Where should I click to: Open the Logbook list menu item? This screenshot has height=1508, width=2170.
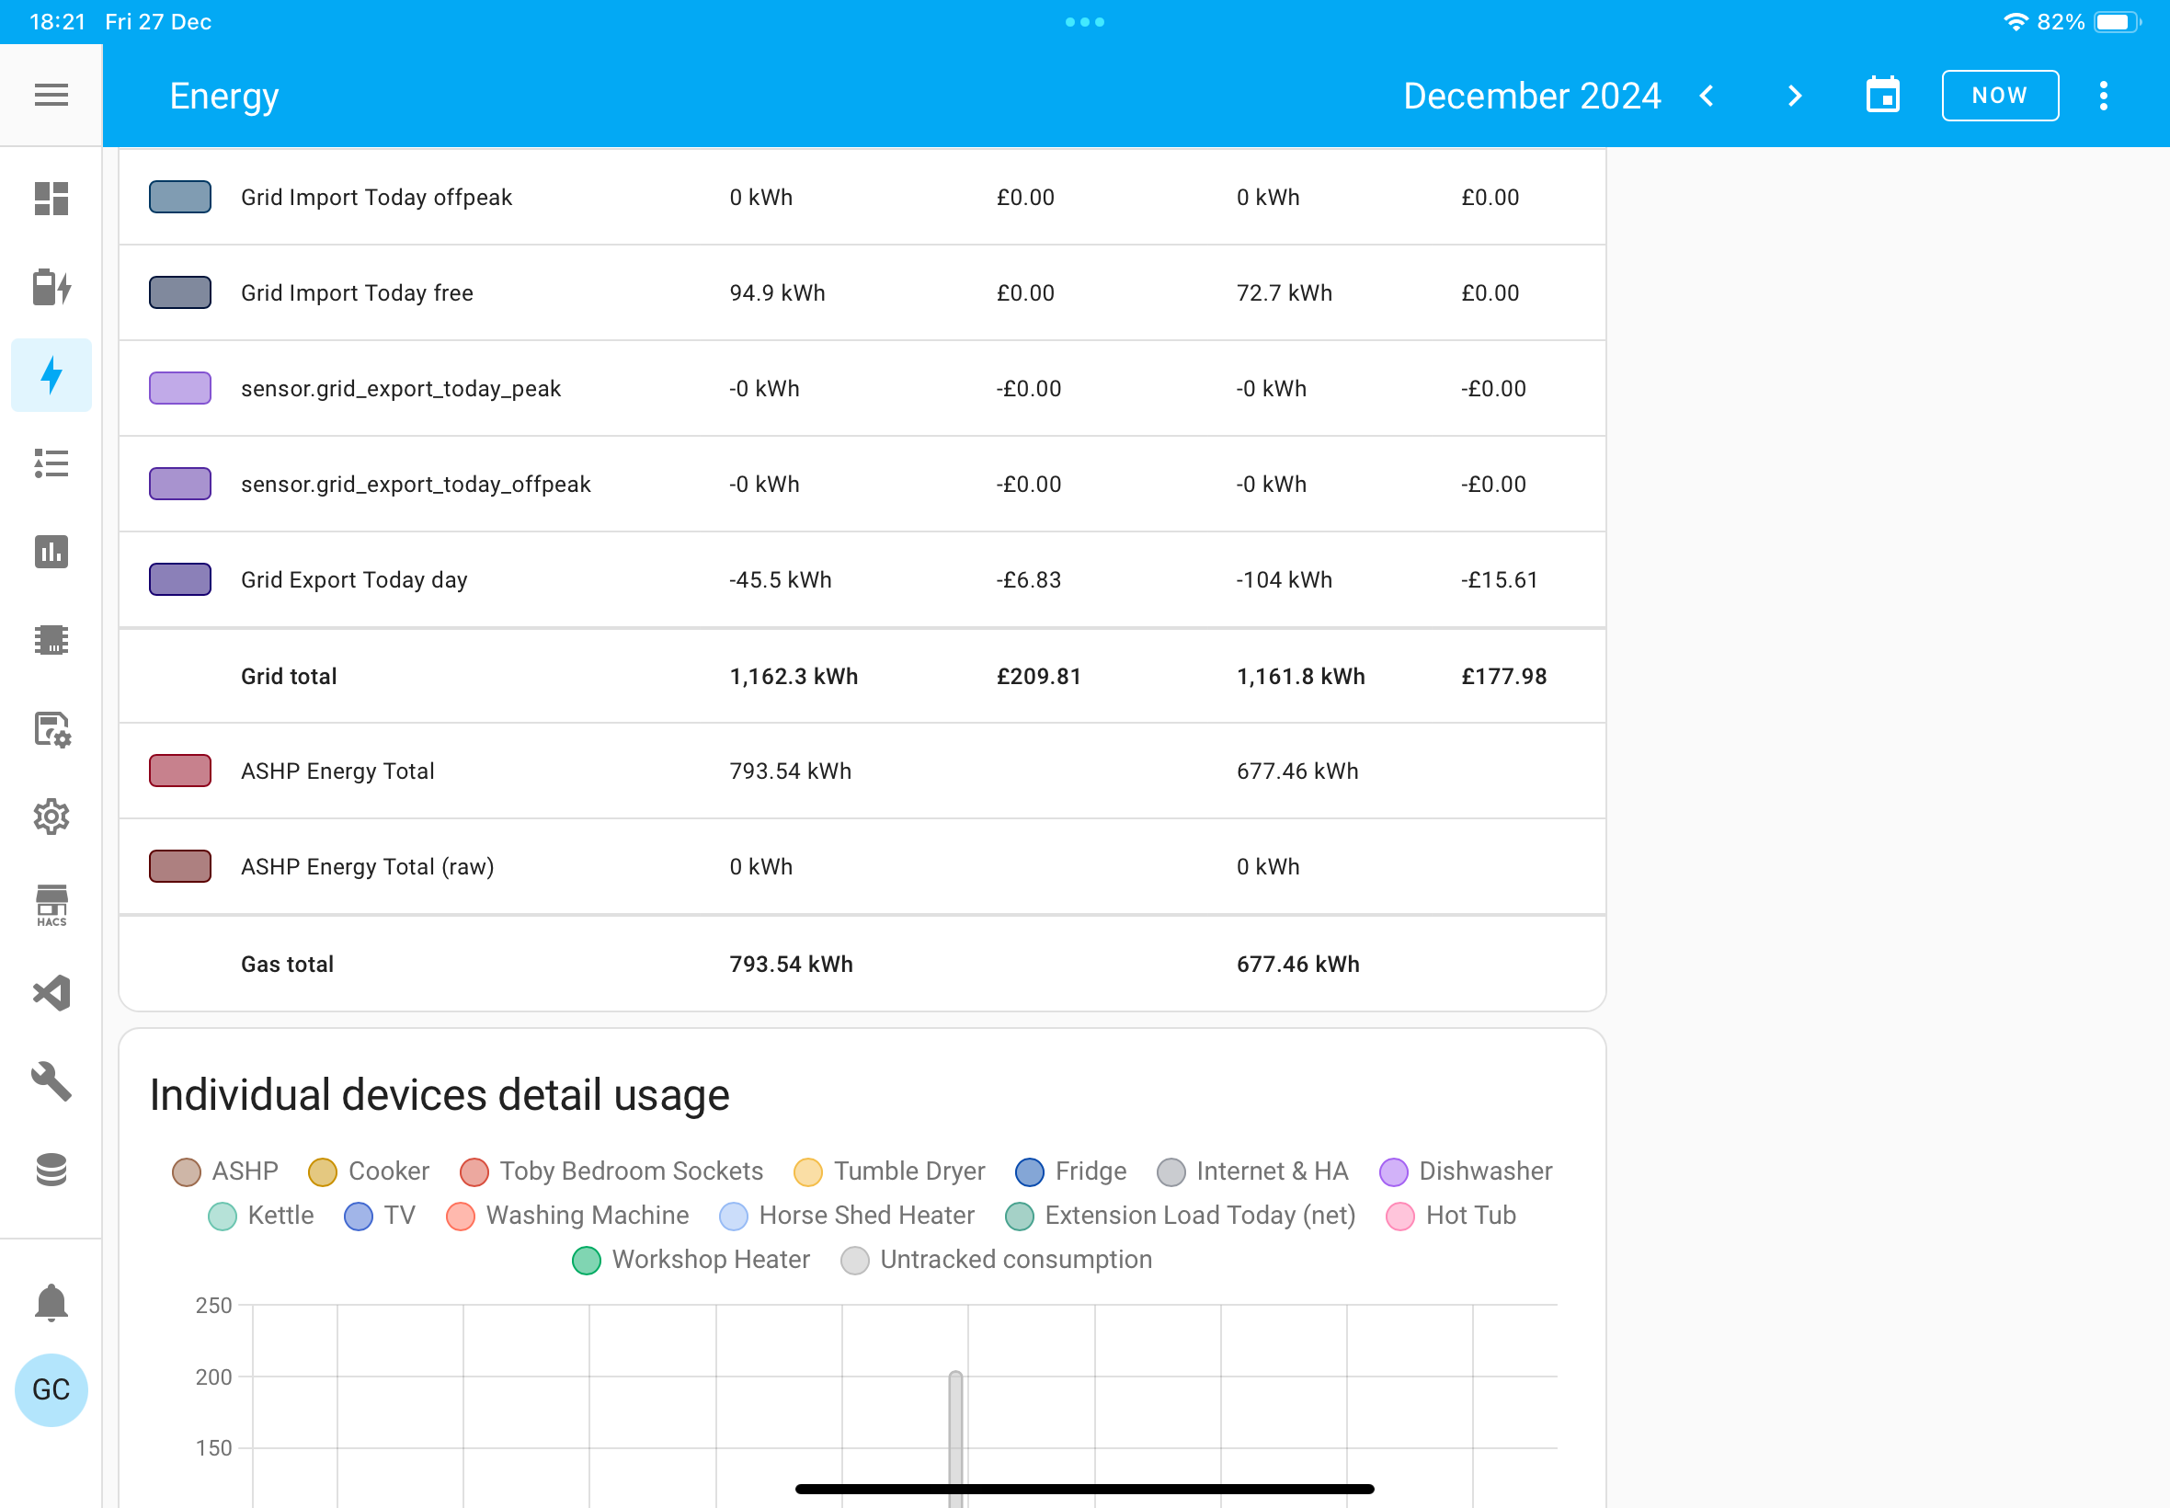pos(51,463)
